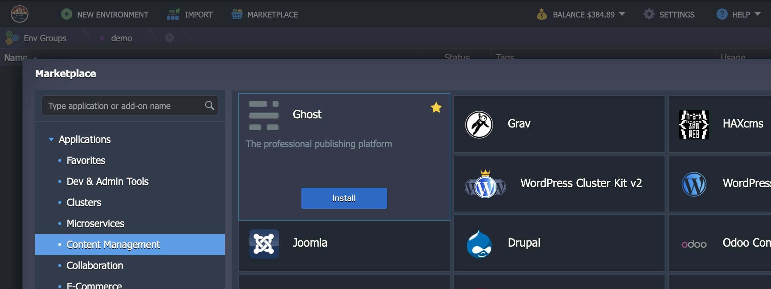The height and width of the screenshot is (289, 771).
Task: Click the Drupal drop logo
Action: (x=479, y=244)
